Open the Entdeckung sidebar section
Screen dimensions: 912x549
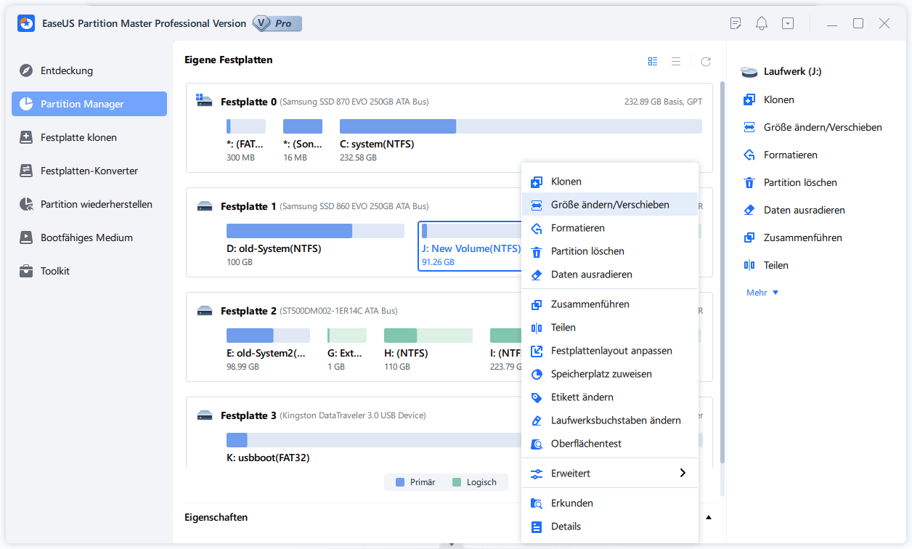point(89,70)
